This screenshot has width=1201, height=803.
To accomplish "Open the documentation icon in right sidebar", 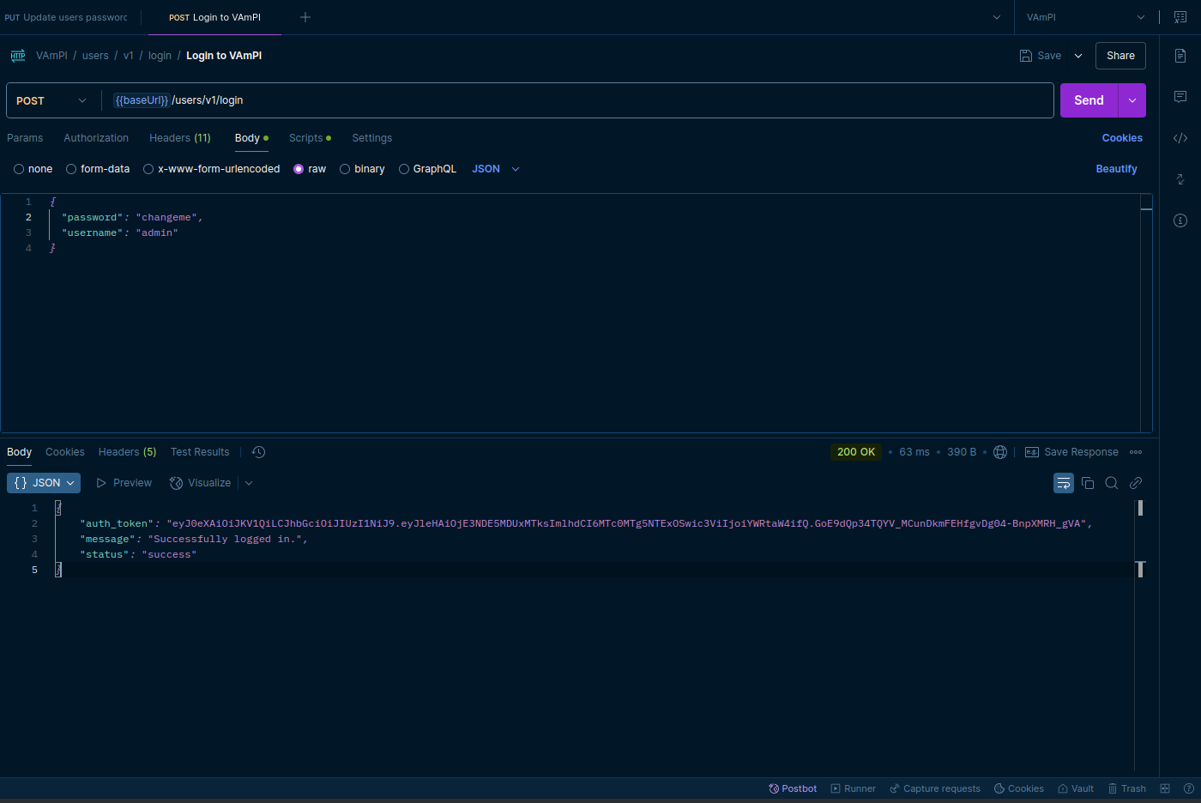I will coord(1180,56).
